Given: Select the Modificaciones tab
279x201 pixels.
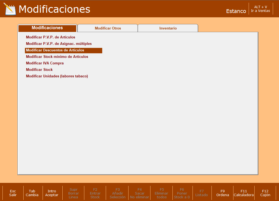Looking at the screenshot, I should 47,28.
